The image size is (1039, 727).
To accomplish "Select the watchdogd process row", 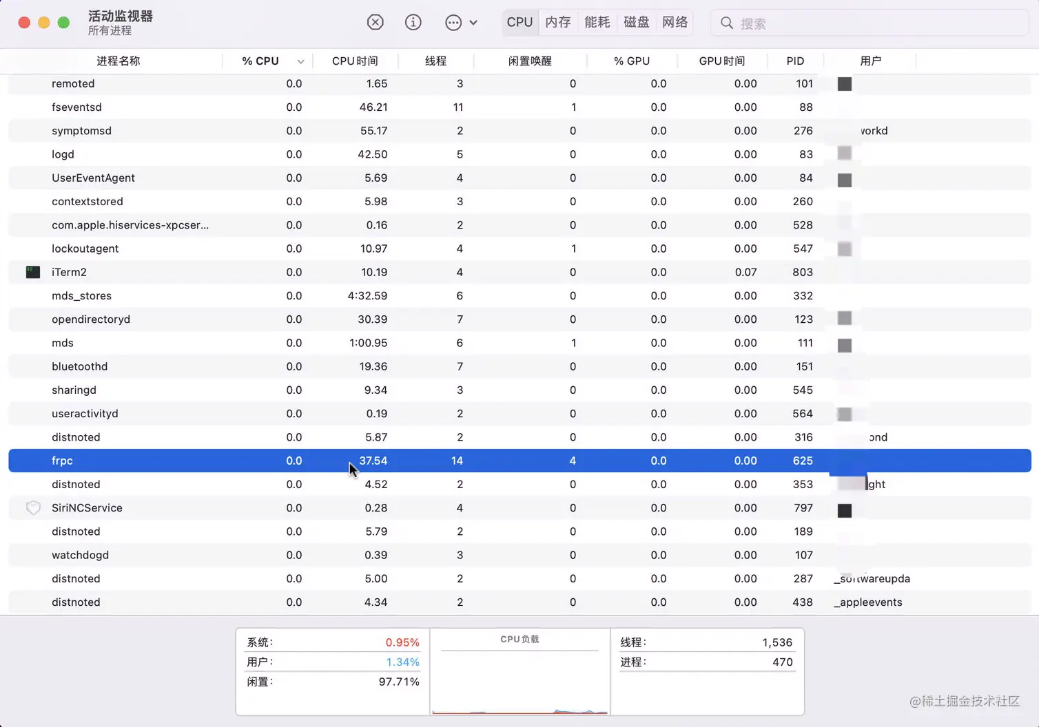I will [519, 555].
